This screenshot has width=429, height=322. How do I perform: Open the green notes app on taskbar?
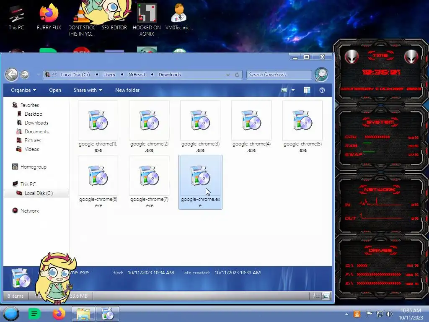(x=34, y=314)
